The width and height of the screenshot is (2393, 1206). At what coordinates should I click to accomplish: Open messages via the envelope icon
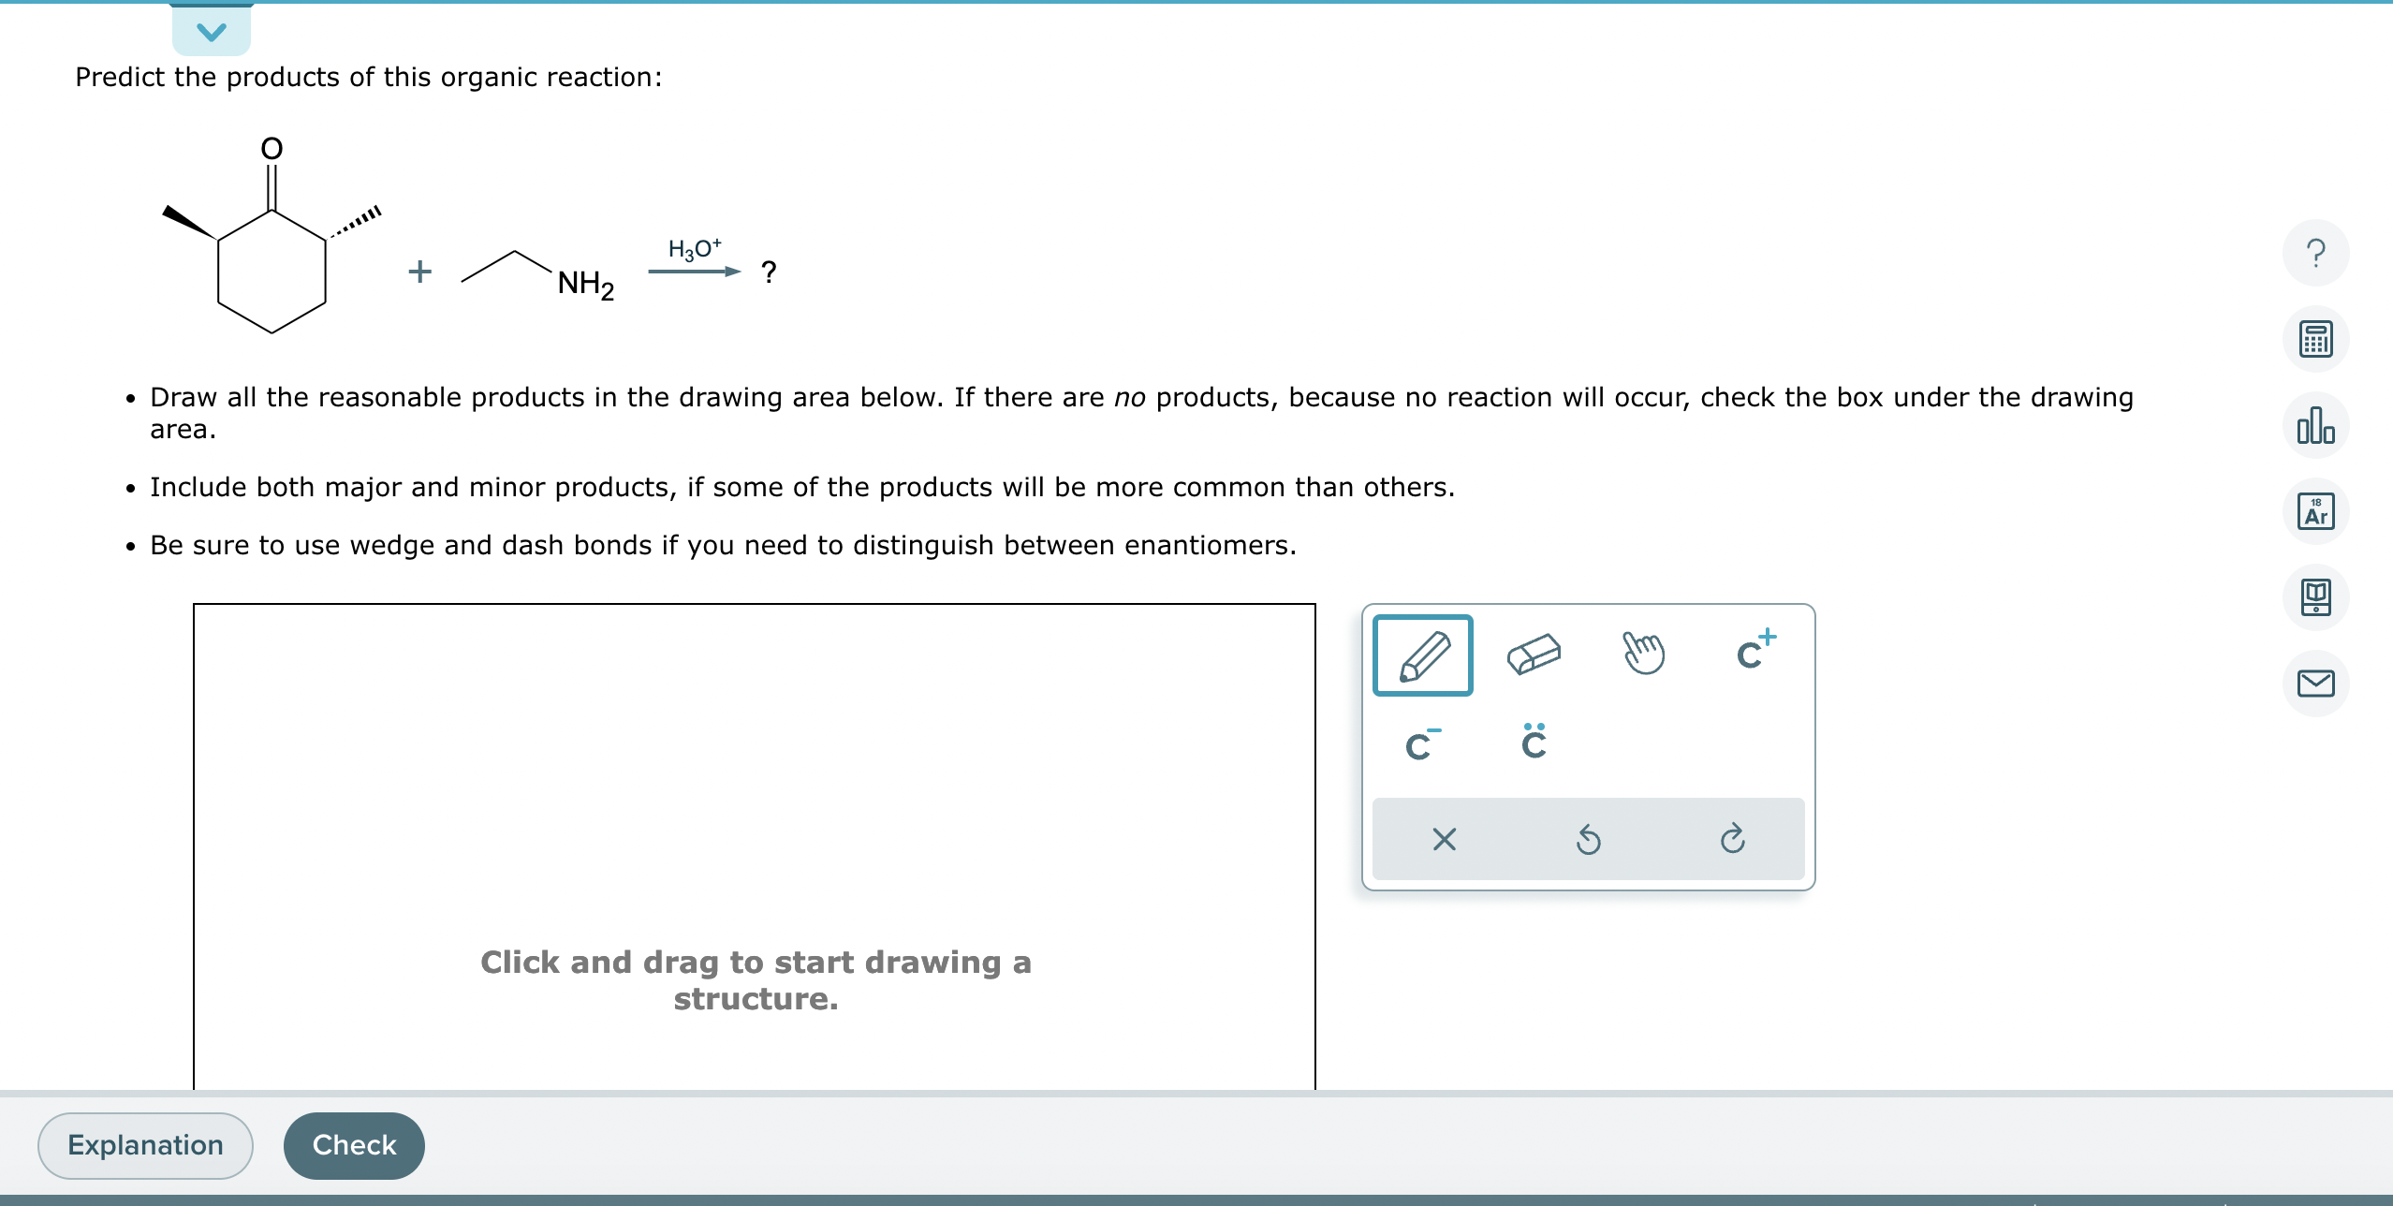click(2316, 682)
